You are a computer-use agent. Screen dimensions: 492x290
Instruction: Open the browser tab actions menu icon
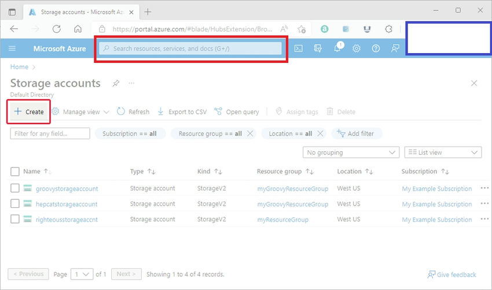[x=12, y=12]
